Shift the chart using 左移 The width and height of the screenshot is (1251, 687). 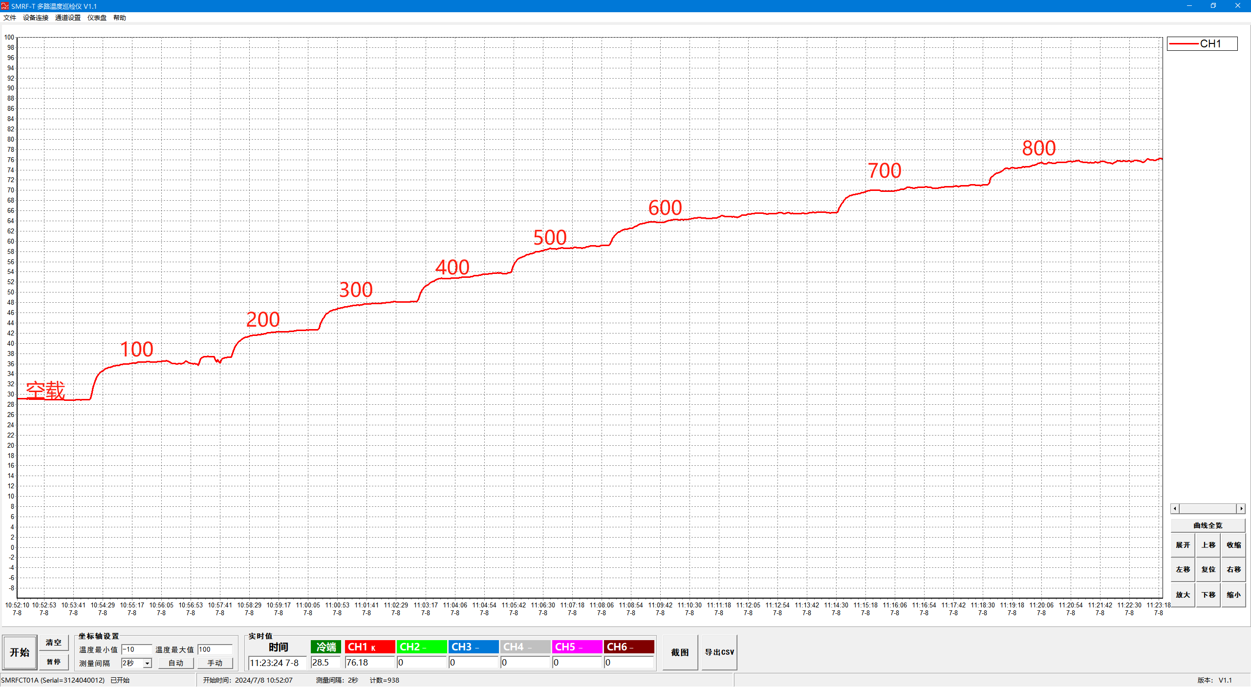1183,569
